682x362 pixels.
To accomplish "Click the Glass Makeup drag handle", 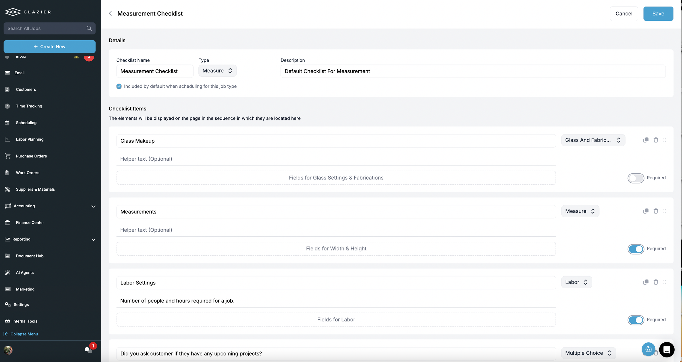I will [x=664, y=140].
